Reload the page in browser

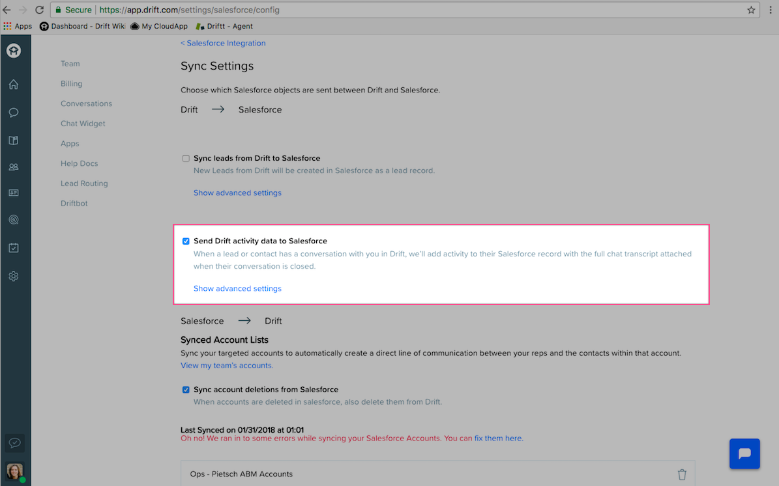pyautogui.click(x=40, y=10)
